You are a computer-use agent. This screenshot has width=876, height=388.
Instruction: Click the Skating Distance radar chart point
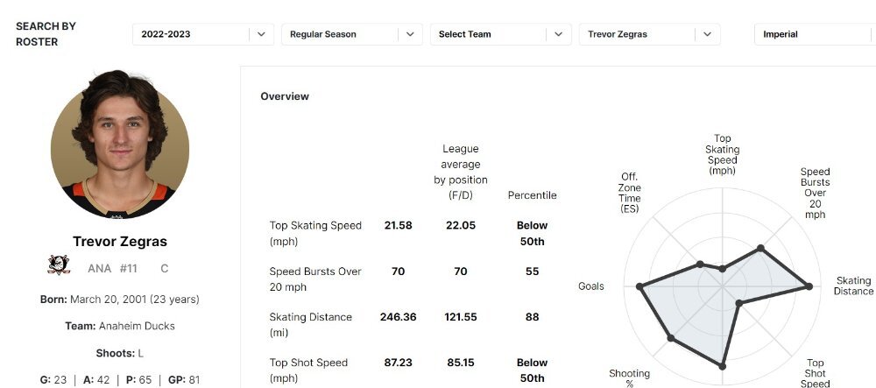[809, 286]
